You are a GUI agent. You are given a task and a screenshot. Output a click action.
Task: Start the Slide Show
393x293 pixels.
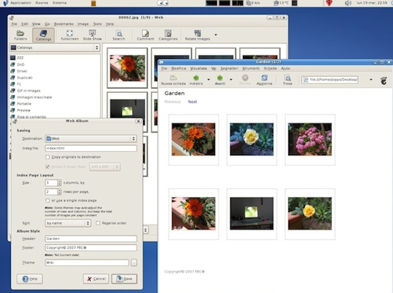tap(93, 35)
